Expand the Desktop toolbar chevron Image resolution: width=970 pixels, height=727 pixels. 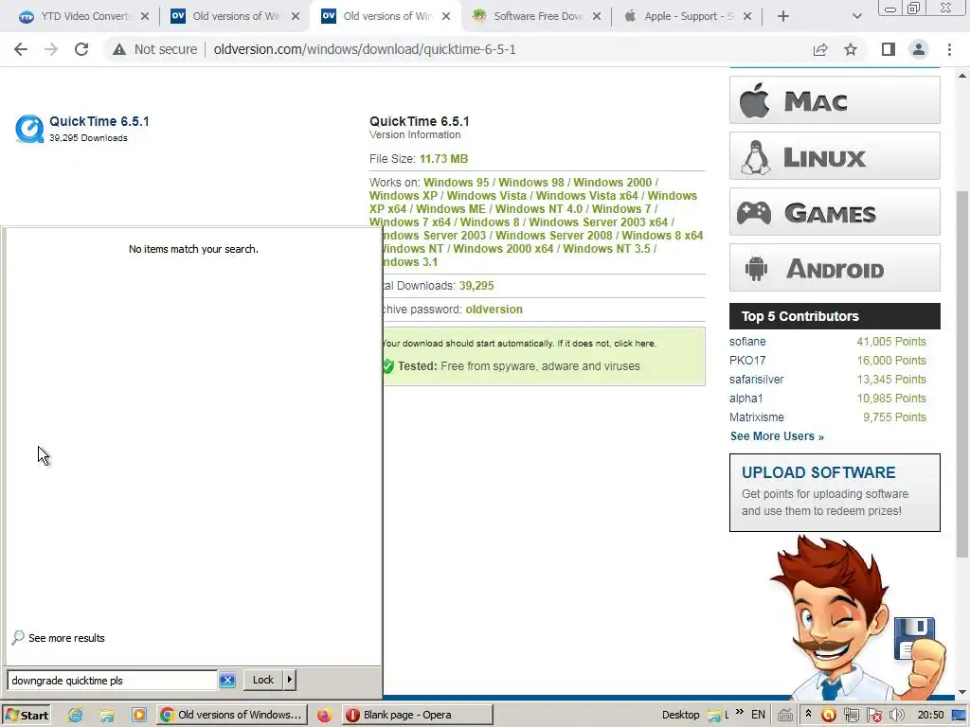point(739,713)
